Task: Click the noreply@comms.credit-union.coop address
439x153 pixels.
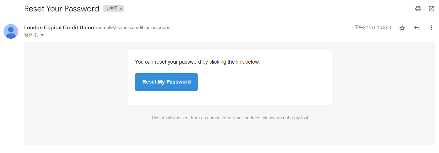Action: pyautogui.click(x=132, y=28)
